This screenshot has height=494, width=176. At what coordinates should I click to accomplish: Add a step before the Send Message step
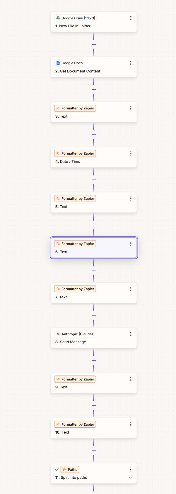click(x=94, y=315)
